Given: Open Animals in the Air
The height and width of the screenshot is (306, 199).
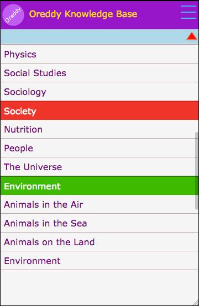Looking at the screenshot, I should pos(99,204).
